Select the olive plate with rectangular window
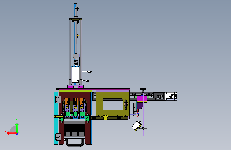The height and width of the screenshot is (150, 231). 113,104
